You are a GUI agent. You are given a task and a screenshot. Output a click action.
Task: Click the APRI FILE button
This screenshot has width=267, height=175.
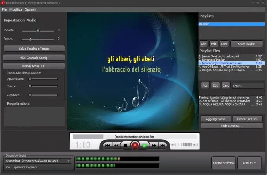(249, 162)
